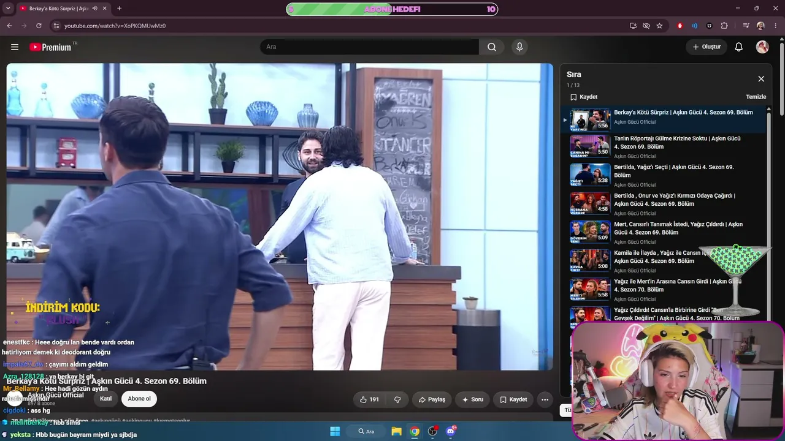Viewport: 785px width, 441px height.
Task: Go back with the browser back arrow
Action: click(x=9, y=26)
